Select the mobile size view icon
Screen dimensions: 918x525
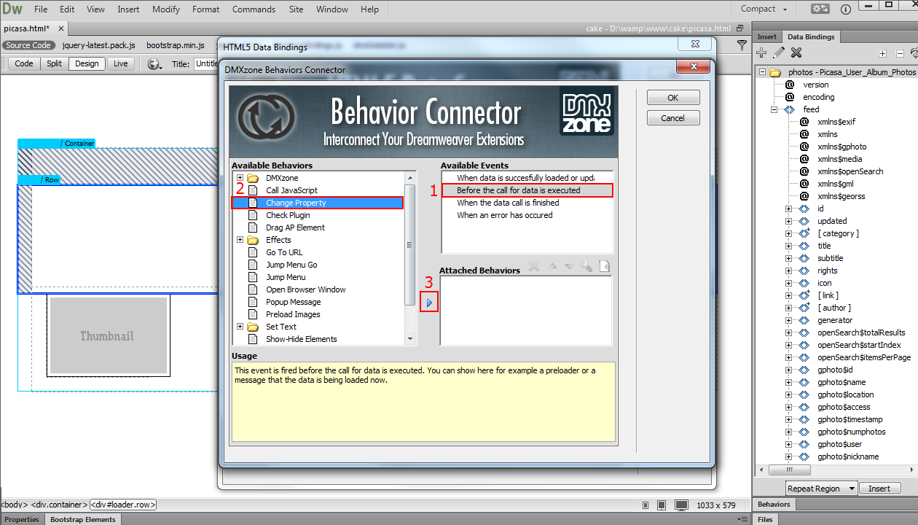646,505
